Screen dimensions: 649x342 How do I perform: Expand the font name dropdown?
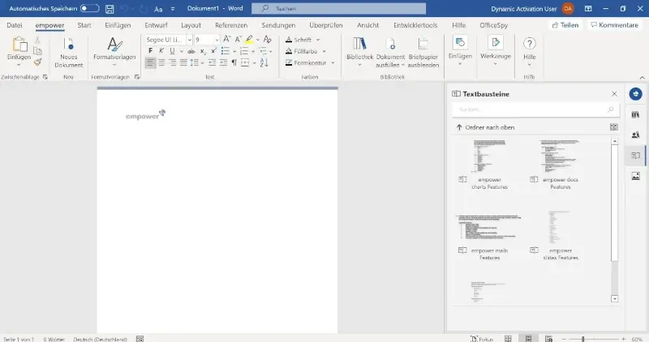[x=188, y=40]
